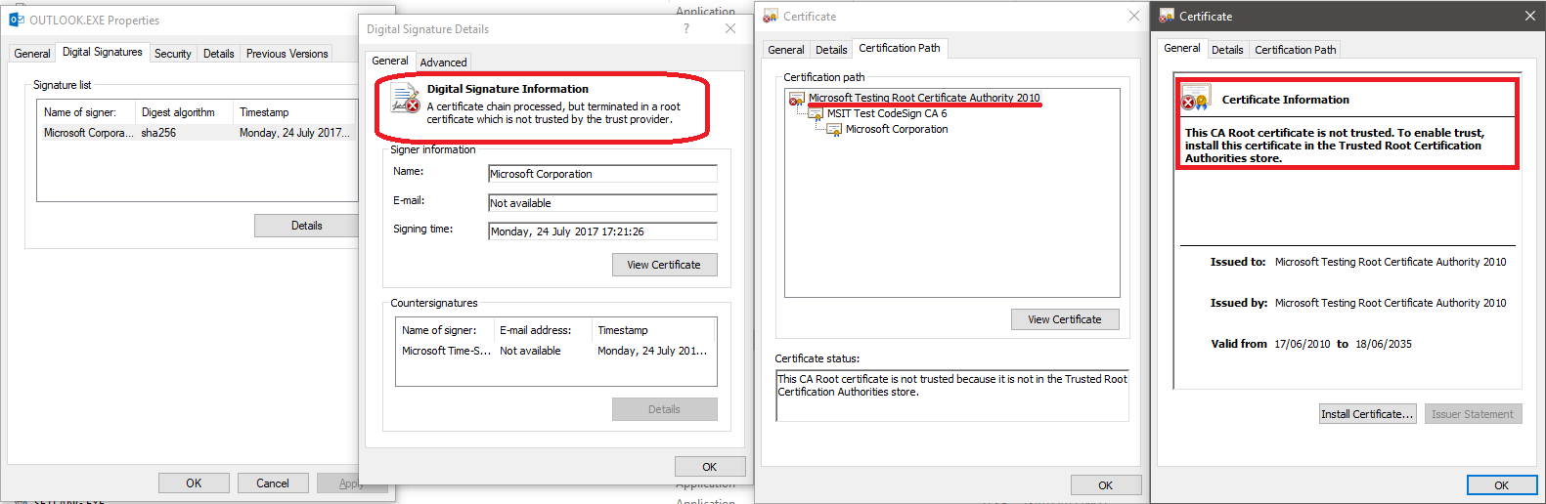The height and width of the screenshot is (504, 1546).
Task: Click the Timestamp column header in the Signature list
Action: coord(295,112)
